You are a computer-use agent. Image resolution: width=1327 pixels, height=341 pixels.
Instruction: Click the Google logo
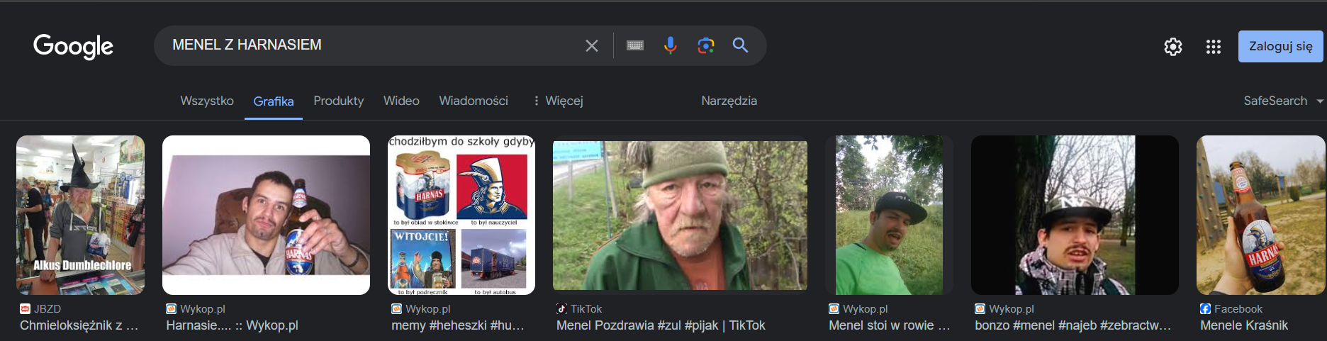(73, 46)
